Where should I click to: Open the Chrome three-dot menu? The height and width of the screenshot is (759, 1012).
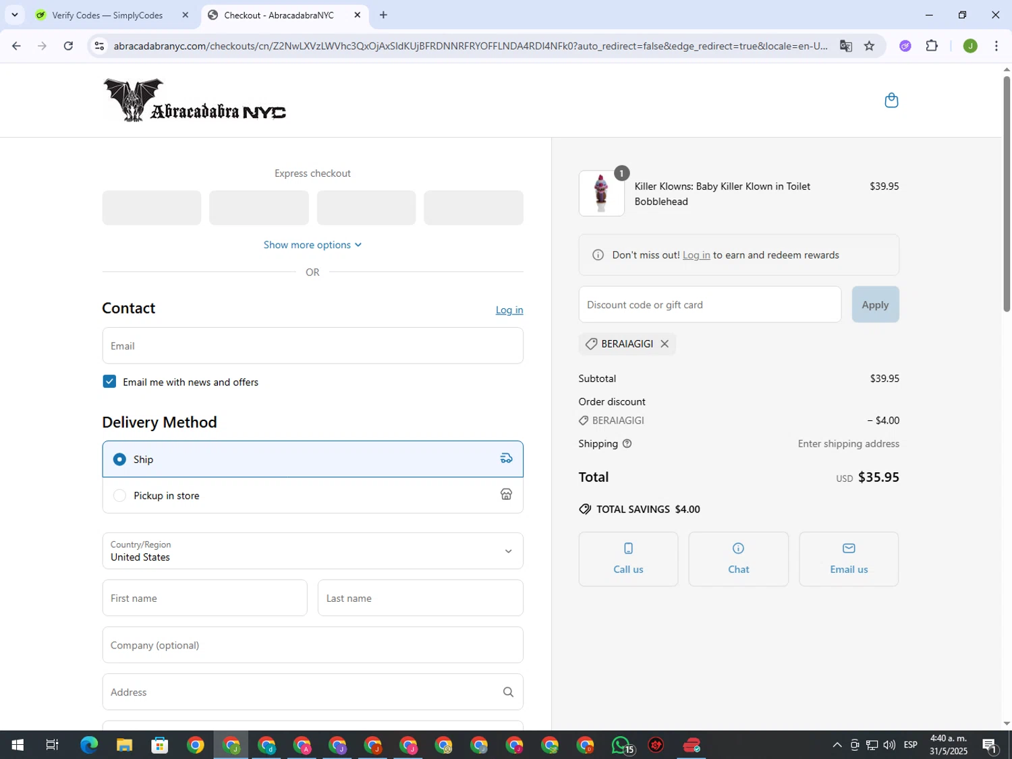click(x=996, y=46)
